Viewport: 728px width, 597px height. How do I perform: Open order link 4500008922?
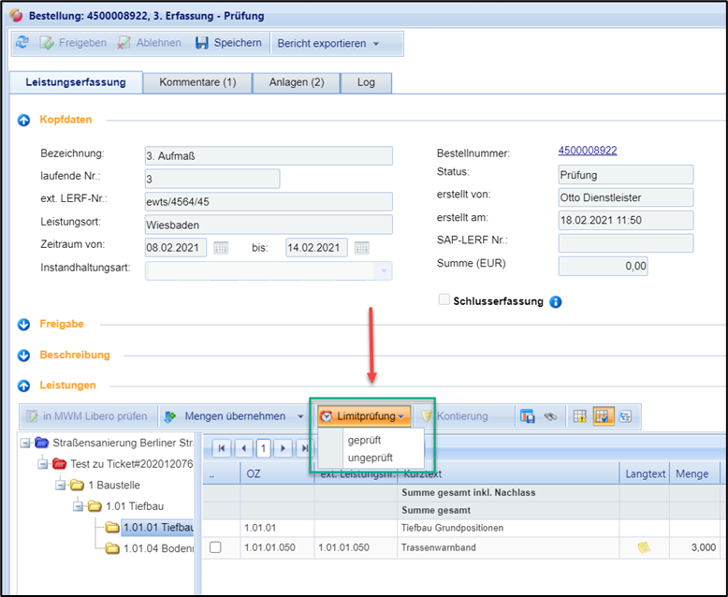coord(587,150)
